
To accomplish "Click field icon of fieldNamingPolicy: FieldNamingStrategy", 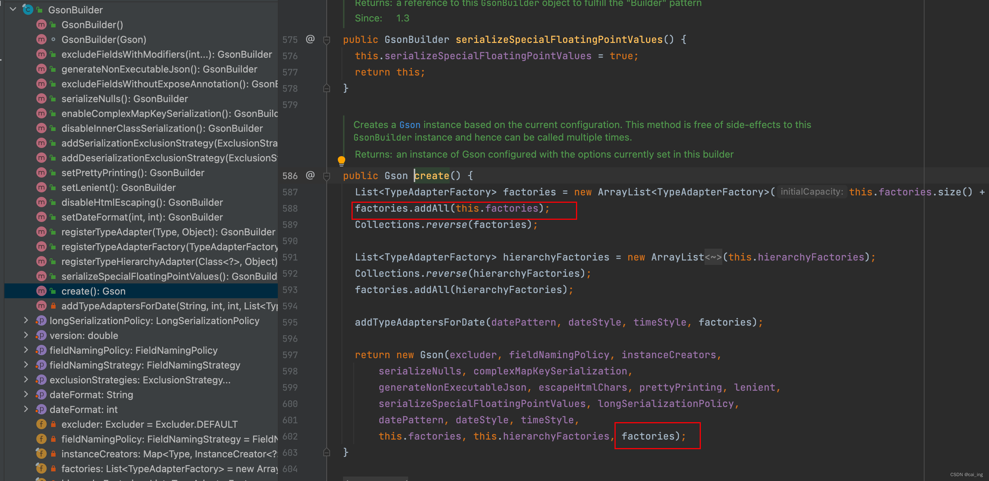I will pos(41,439).
